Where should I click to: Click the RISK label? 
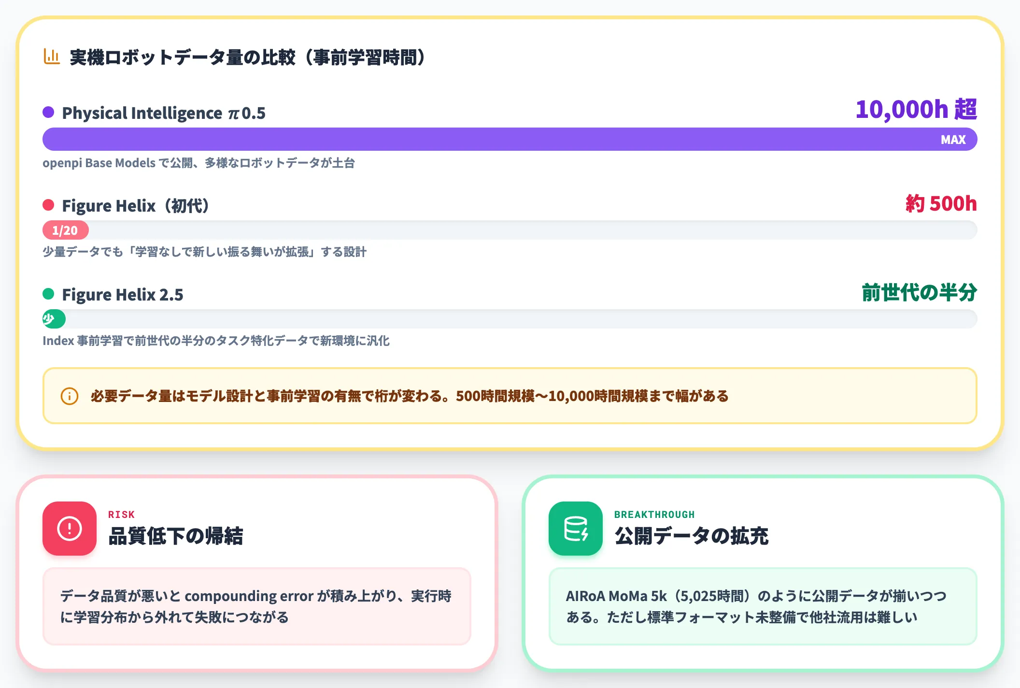(x=121, y=515)
